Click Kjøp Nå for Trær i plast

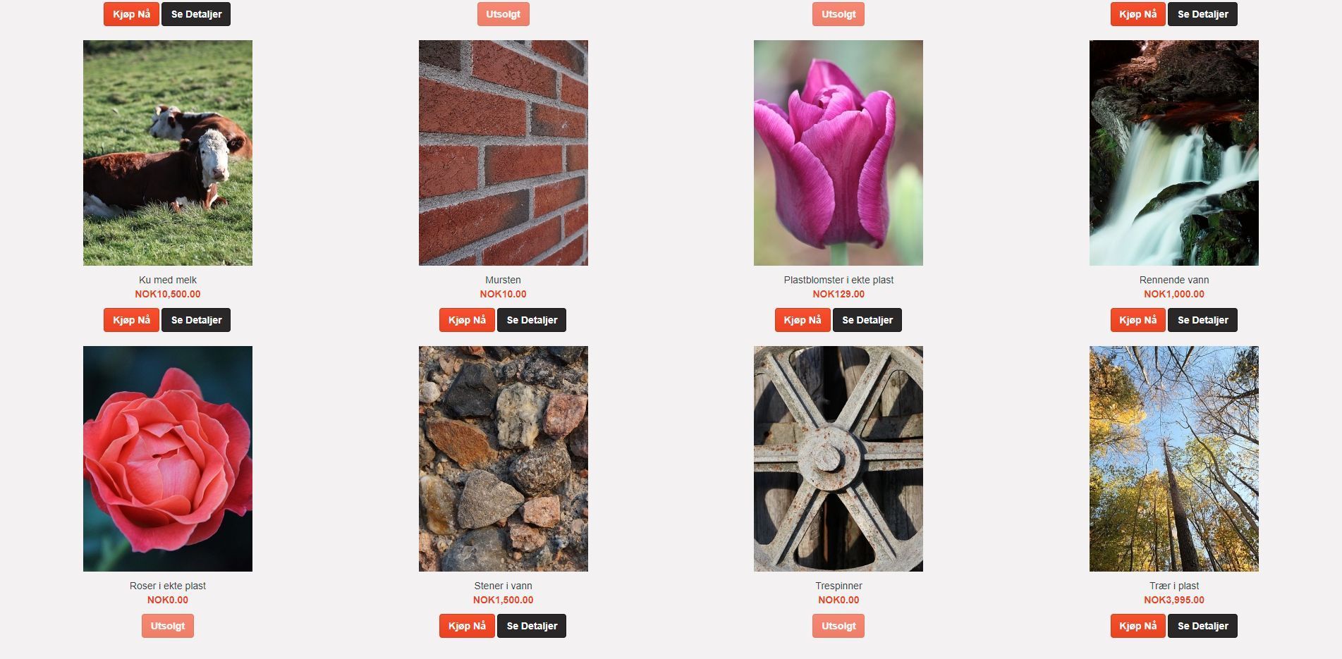pos(1138,626)
